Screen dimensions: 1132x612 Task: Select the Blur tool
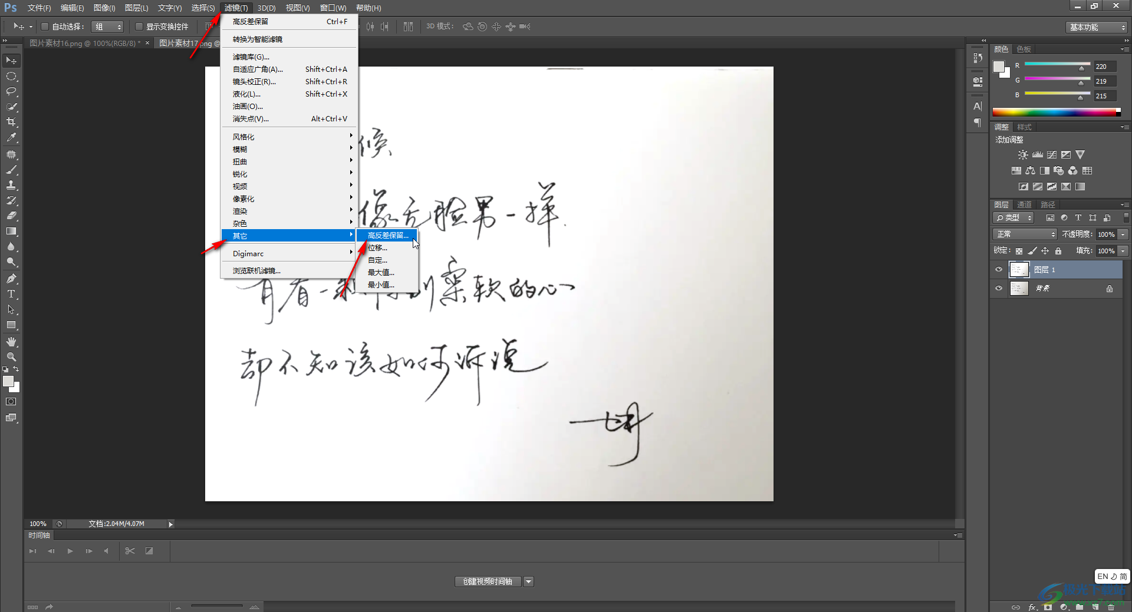11,247
